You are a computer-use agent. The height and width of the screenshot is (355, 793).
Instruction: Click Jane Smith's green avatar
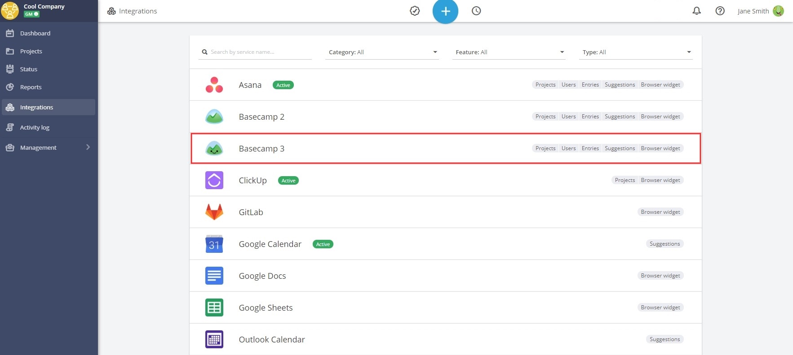[779, 11]
